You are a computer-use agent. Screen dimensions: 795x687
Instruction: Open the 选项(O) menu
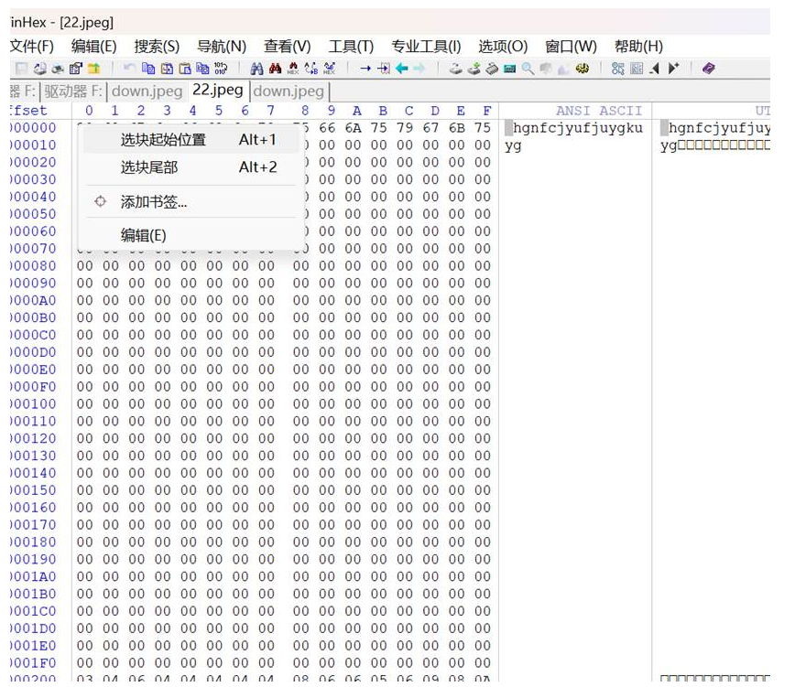tap(503, 47)
